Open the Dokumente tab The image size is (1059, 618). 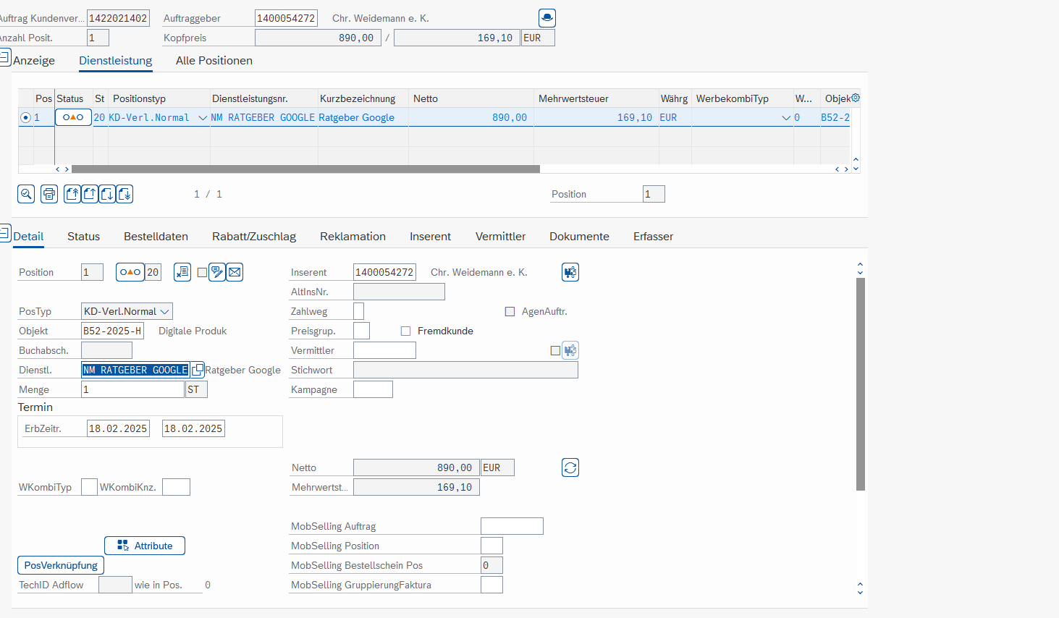tap(579, 237)
